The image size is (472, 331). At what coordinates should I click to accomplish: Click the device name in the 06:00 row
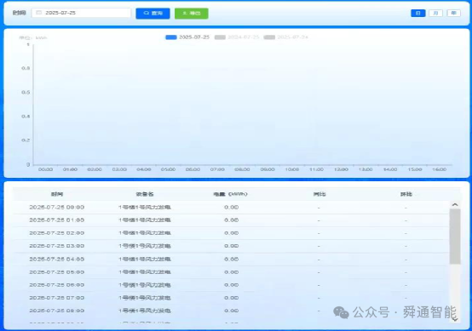pos(145,285)
